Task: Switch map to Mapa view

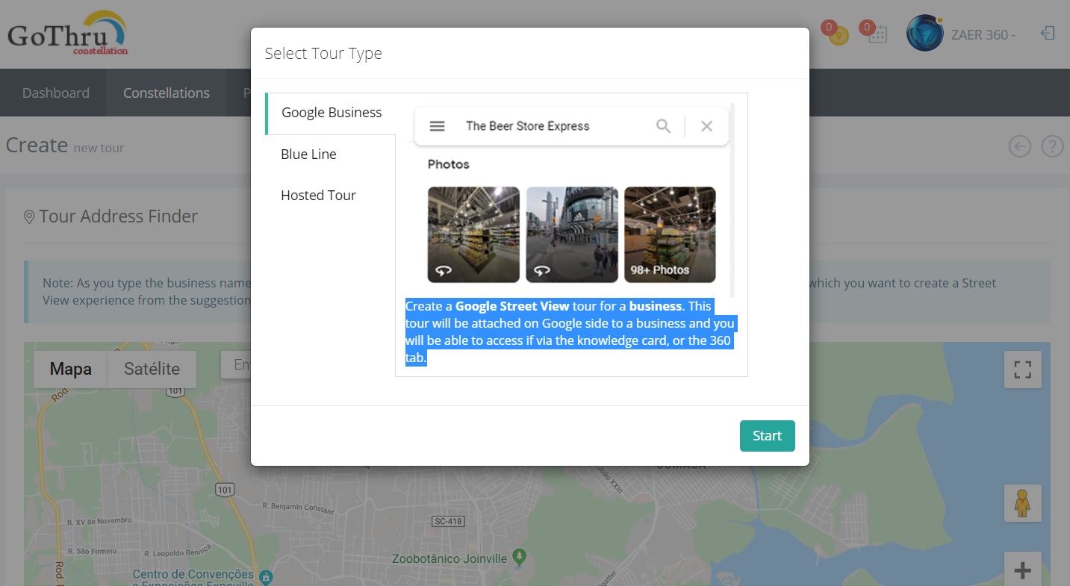Action: pos(70,370)
